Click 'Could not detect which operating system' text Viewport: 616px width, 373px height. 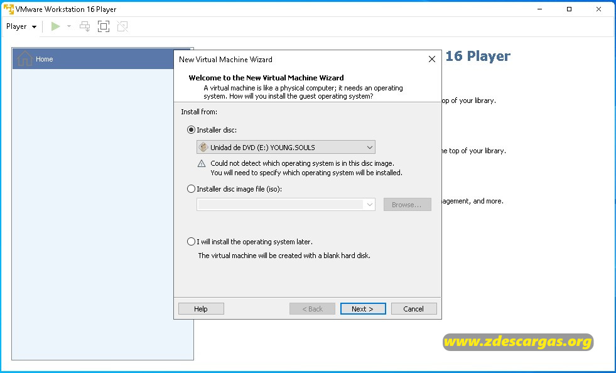(x=302, y=163)
